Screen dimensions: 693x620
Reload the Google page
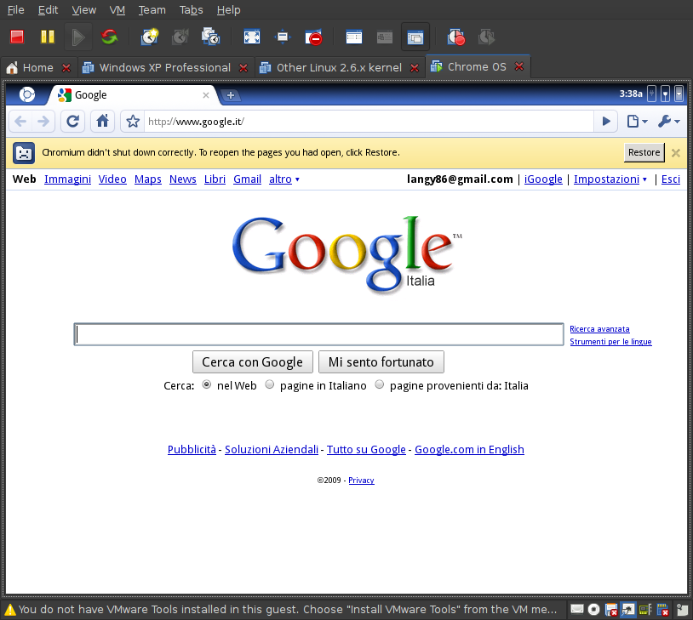[x=72, y=121]
